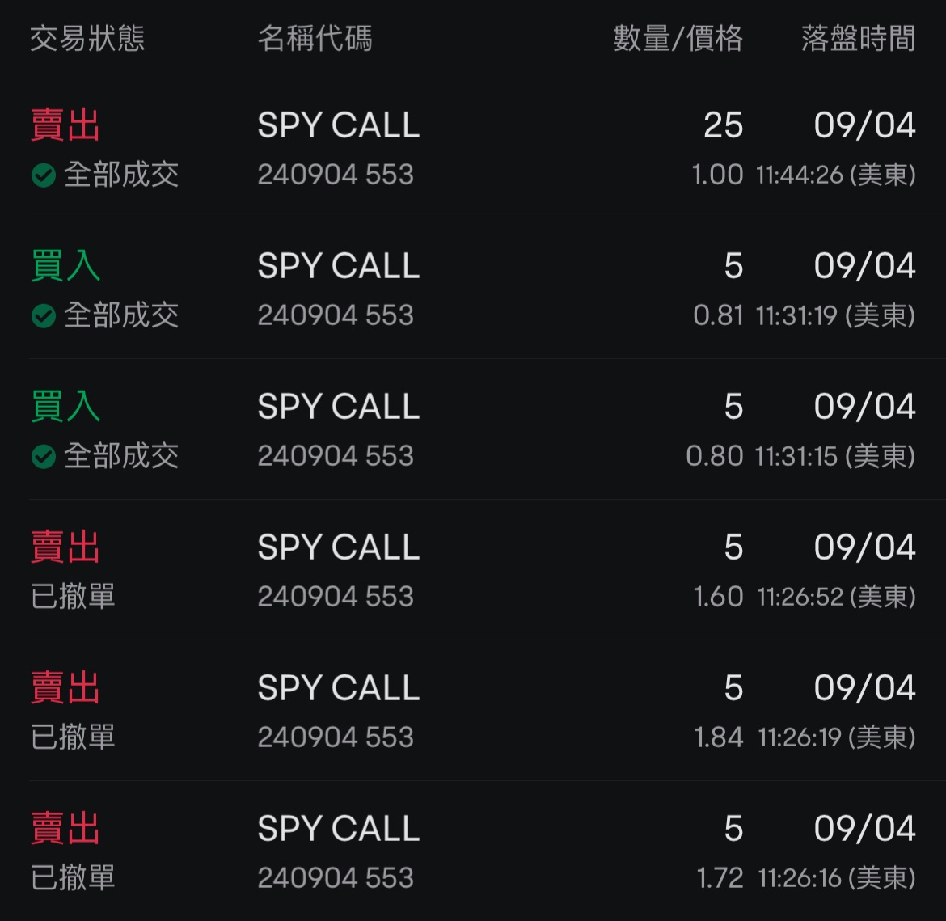Screen dimensions: 946x921
Task: Click green check icon on 0.81 buy order
Action: (x=44, y=315)
